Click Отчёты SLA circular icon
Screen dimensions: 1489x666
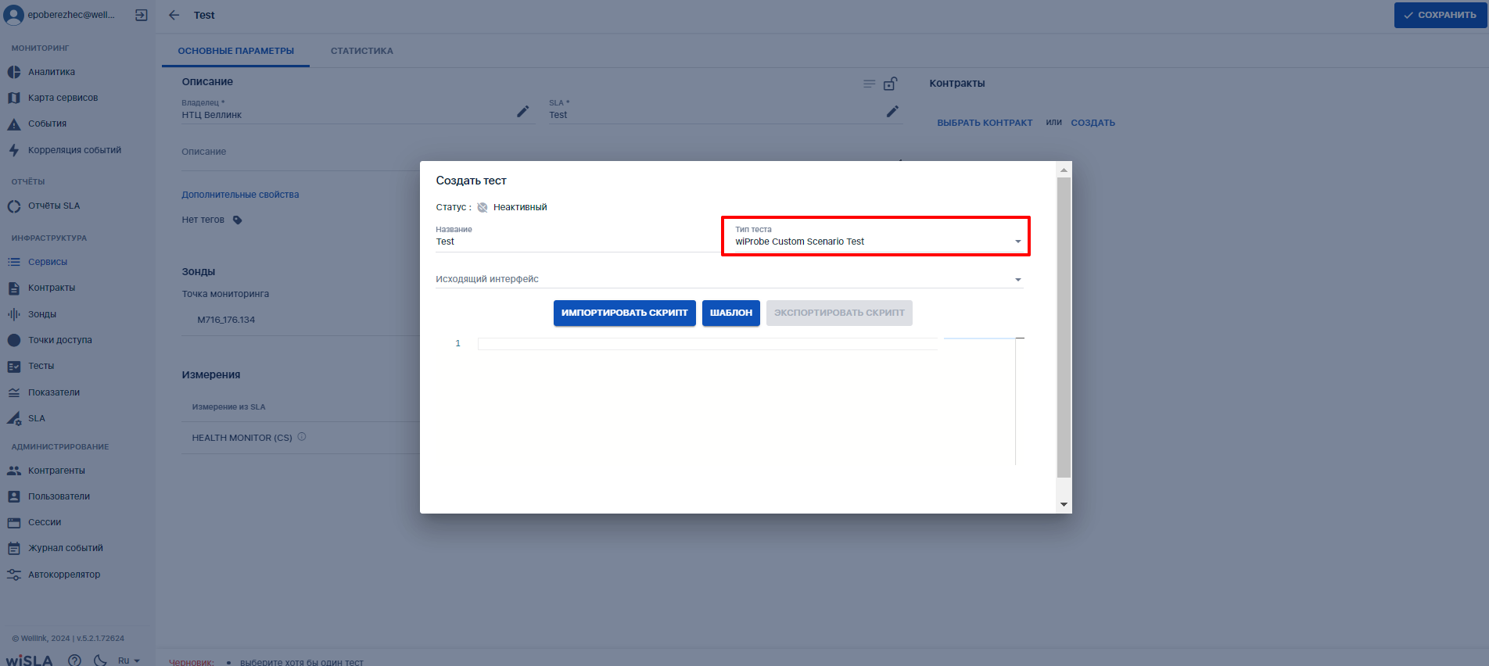(x=13, y=206)
